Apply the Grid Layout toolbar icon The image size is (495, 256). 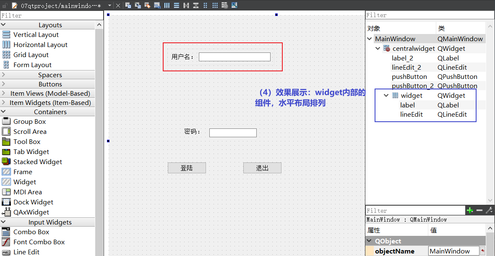pos(215,5)
